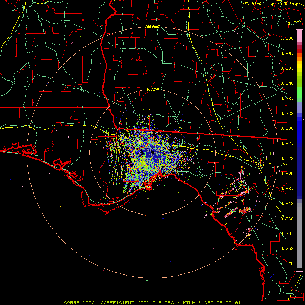Click the 0.893 scale value
The width and height of the screenshot is (305, 305).
287,68
